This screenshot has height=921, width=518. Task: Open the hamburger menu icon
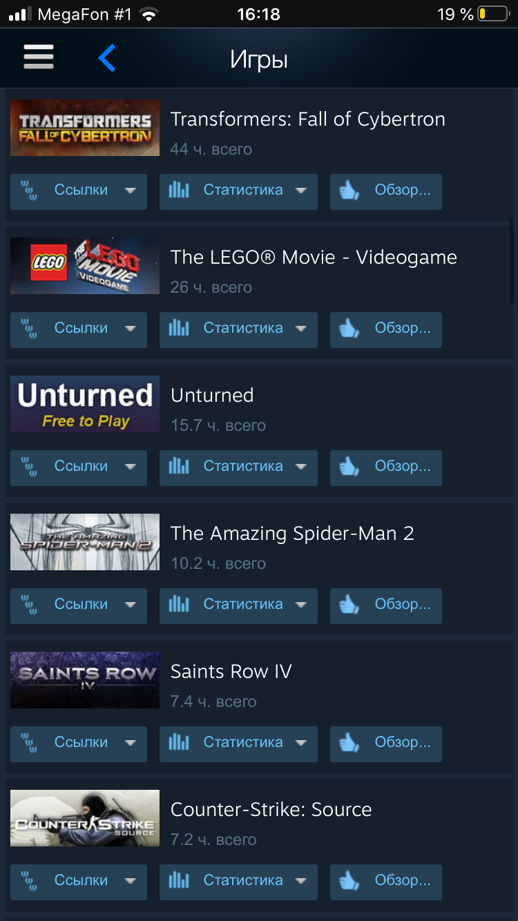click(39, 58)
